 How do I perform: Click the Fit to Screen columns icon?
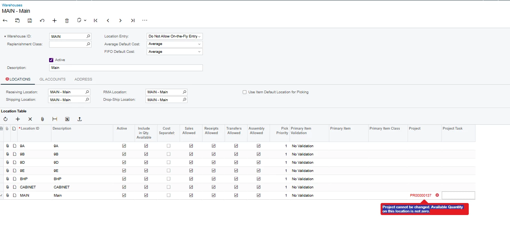click(55, 119)
